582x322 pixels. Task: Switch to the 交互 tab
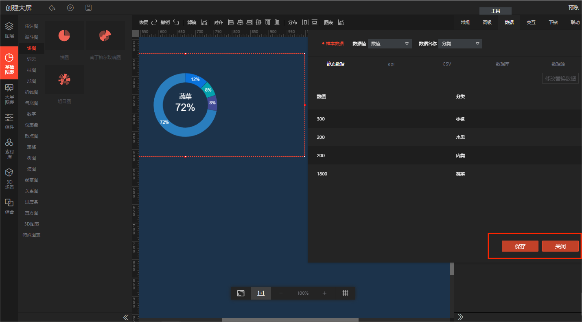pos(531,22)
